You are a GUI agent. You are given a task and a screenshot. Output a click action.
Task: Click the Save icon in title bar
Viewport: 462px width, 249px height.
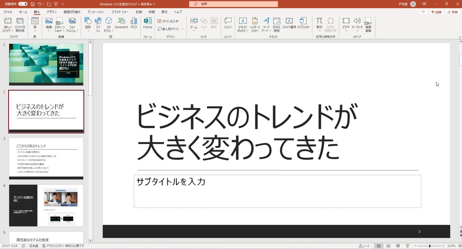click(x=32, y=4)
